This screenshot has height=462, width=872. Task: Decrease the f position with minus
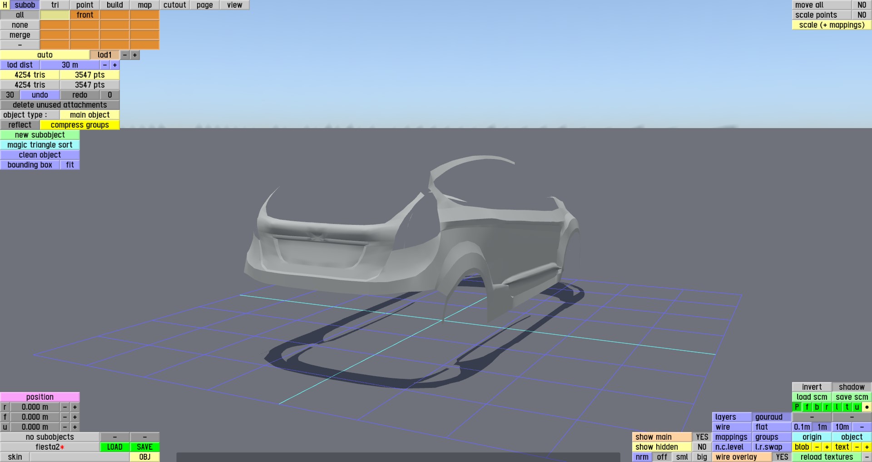click(65, 417)
